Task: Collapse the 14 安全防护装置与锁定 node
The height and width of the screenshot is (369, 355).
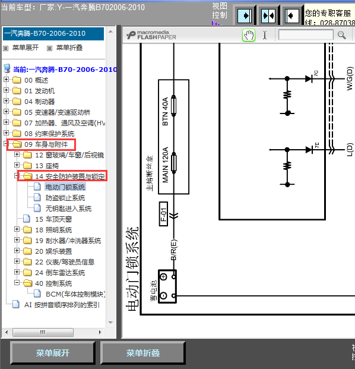Action: pos(16,175)
